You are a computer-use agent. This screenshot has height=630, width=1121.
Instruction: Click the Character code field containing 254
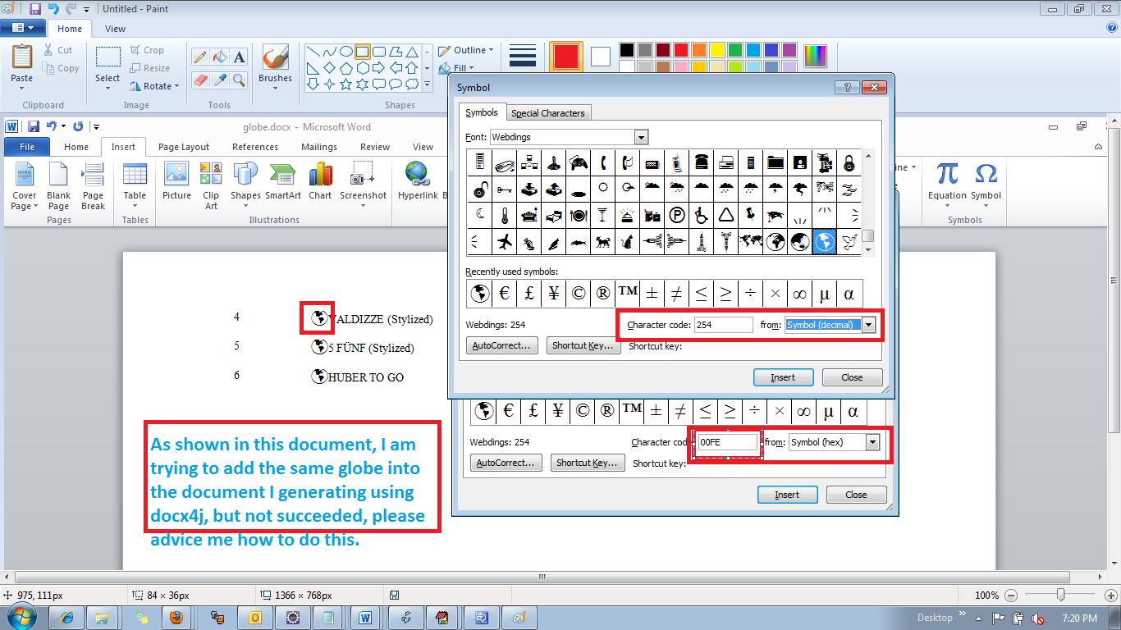tap(724, 325)
